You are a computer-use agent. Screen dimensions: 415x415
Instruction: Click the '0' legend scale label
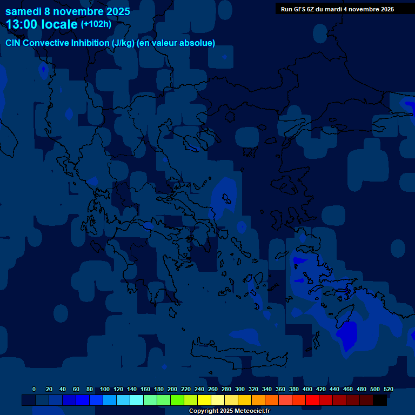pyautogui.click(x=34, y=389)
